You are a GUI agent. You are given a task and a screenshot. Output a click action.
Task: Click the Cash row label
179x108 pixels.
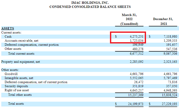point(8,37)
